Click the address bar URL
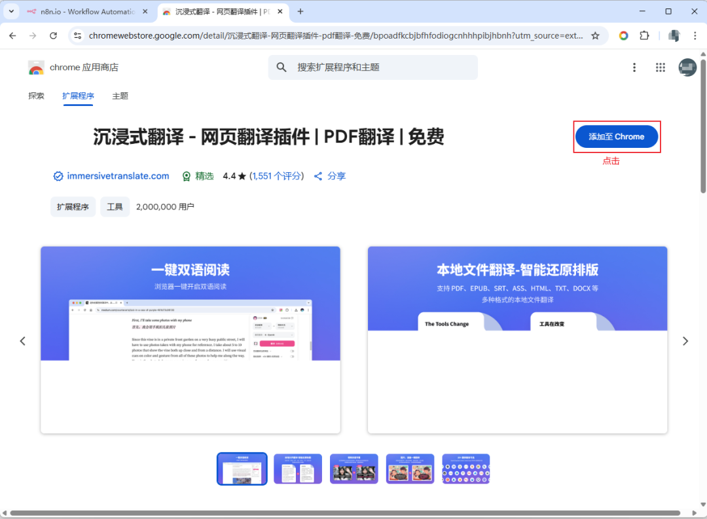 [x=335, y=35]
